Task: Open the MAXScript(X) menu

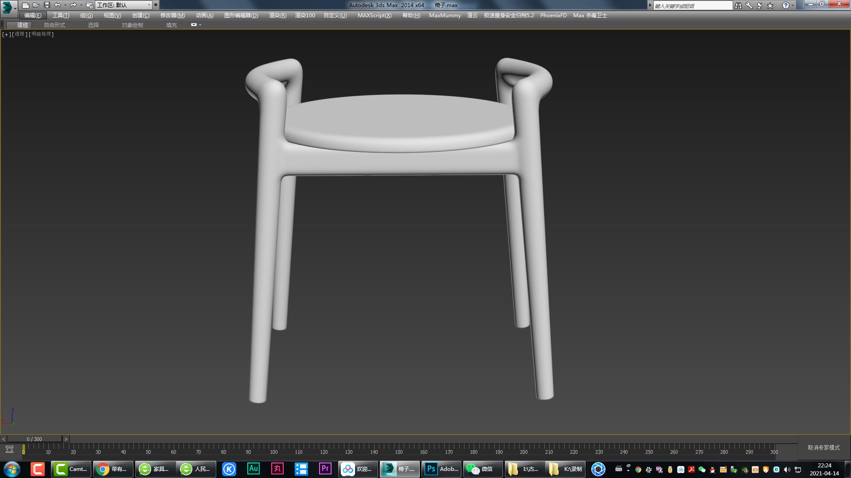Action: click(375, 15)
